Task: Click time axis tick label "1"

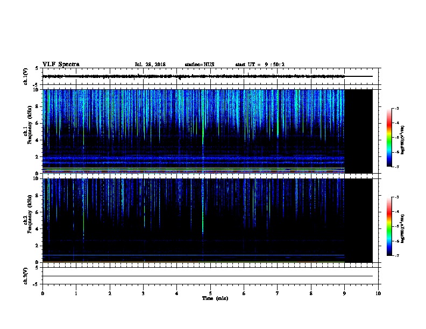Action: click(76, 294)
